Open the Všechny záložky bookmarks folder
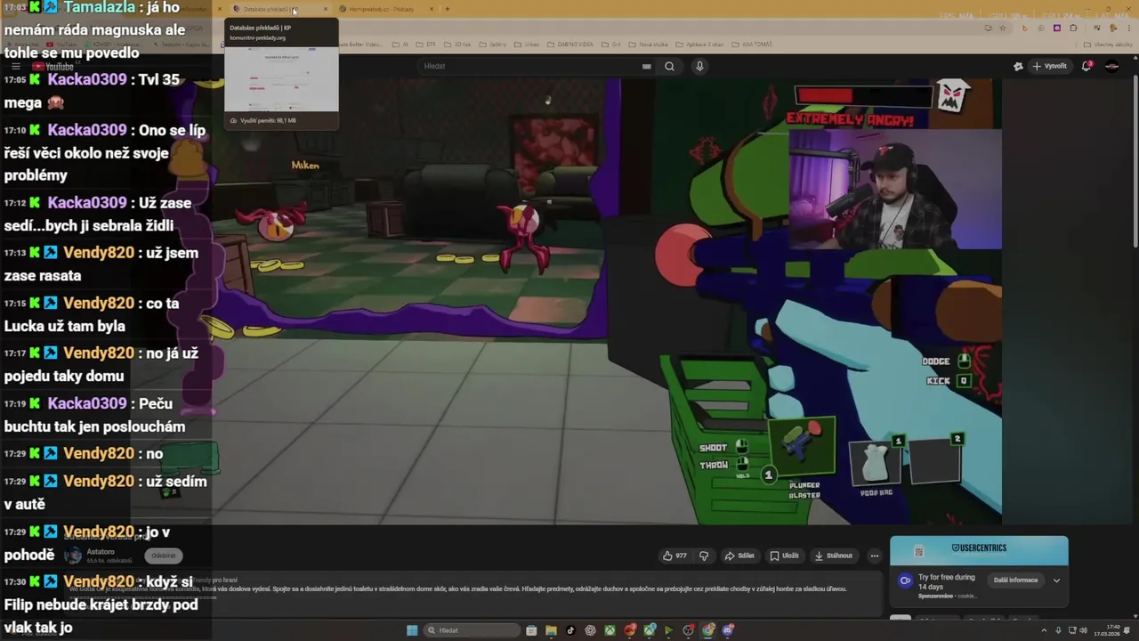Viewport: 1139px width, 641px height. click(1110, 45)
